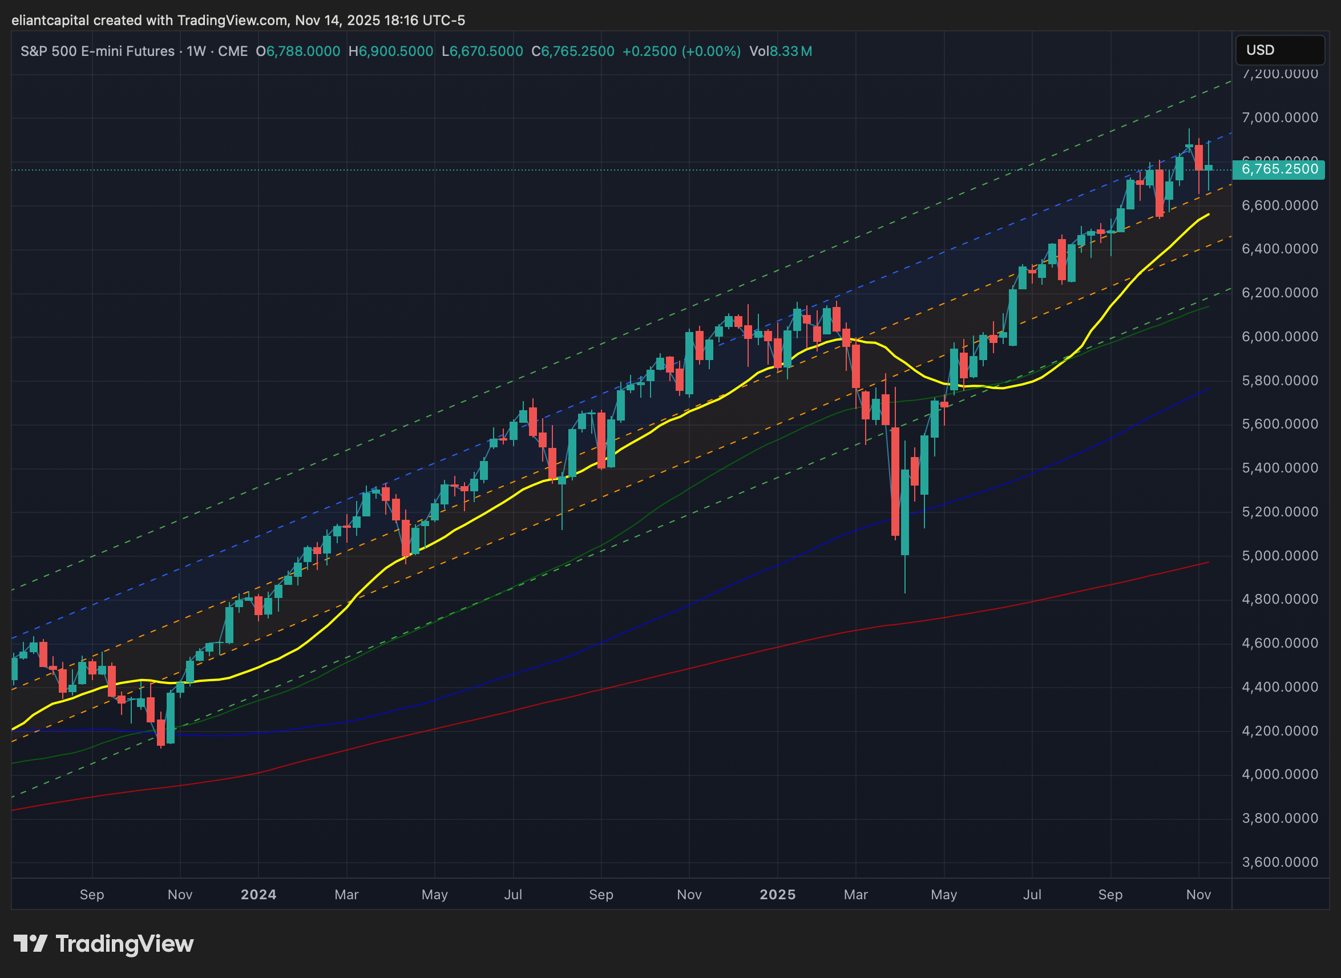Click the low value L6,670.5000

coord(482,51)
